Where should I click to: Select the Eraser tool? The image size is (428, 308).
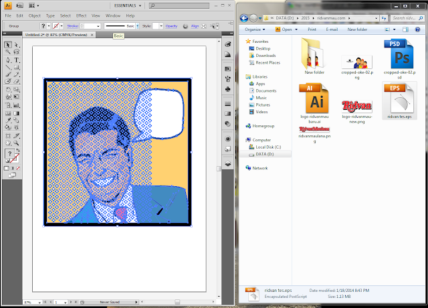point(16,82)
